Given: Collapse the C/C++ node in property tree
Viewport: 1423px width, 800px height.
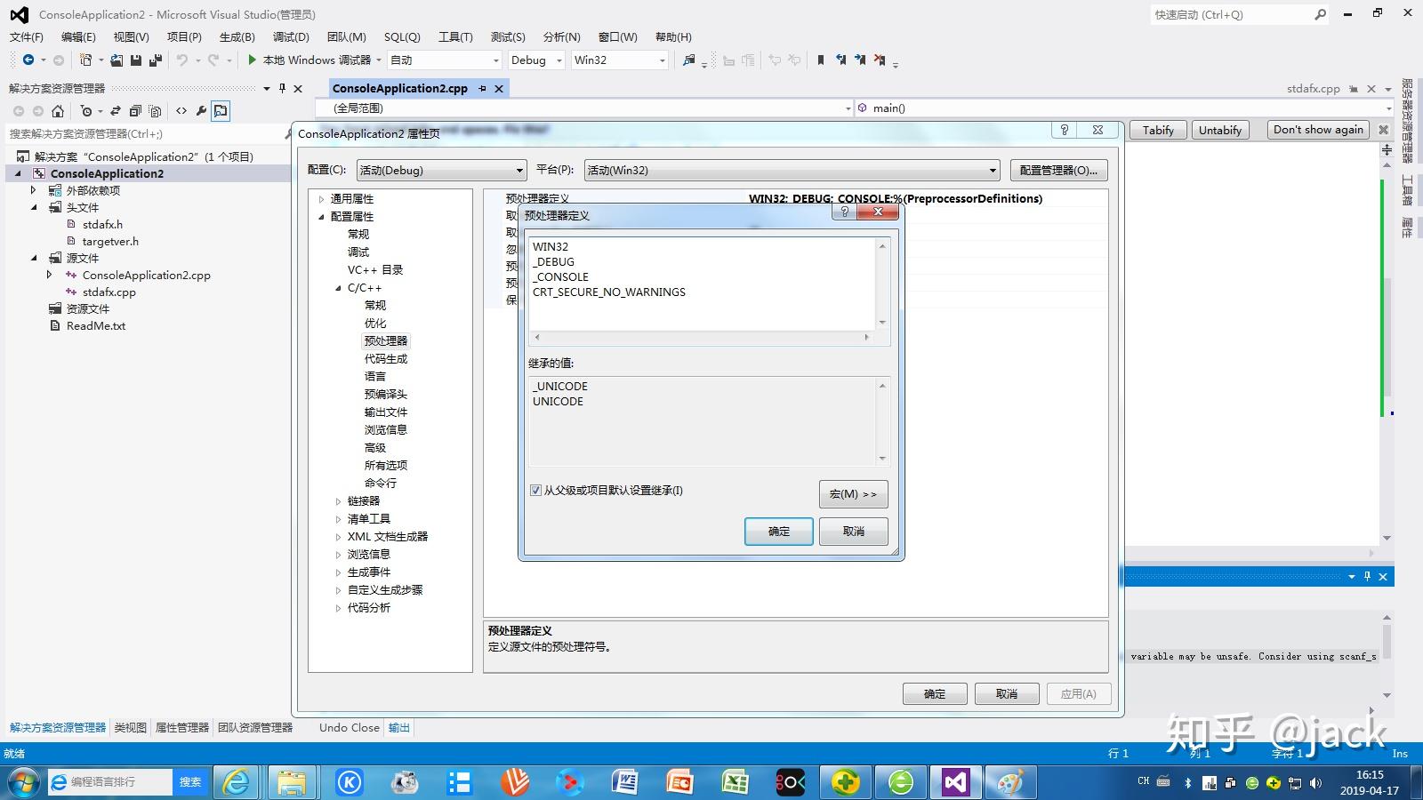Looking at the screenshot, I should coord(338,288).
